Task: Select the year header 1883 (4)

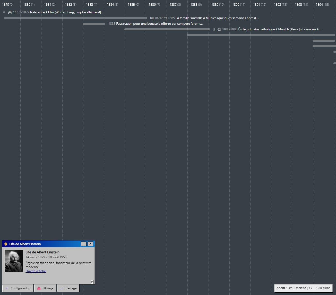Action: coord(91,4)
